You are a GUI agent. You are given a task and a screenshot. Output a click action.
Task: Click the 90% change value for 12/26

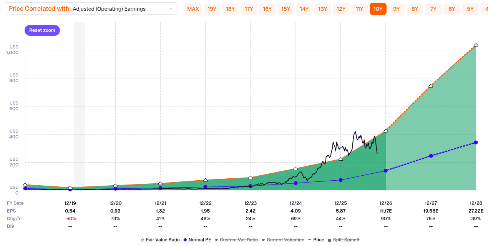[386, 219]
